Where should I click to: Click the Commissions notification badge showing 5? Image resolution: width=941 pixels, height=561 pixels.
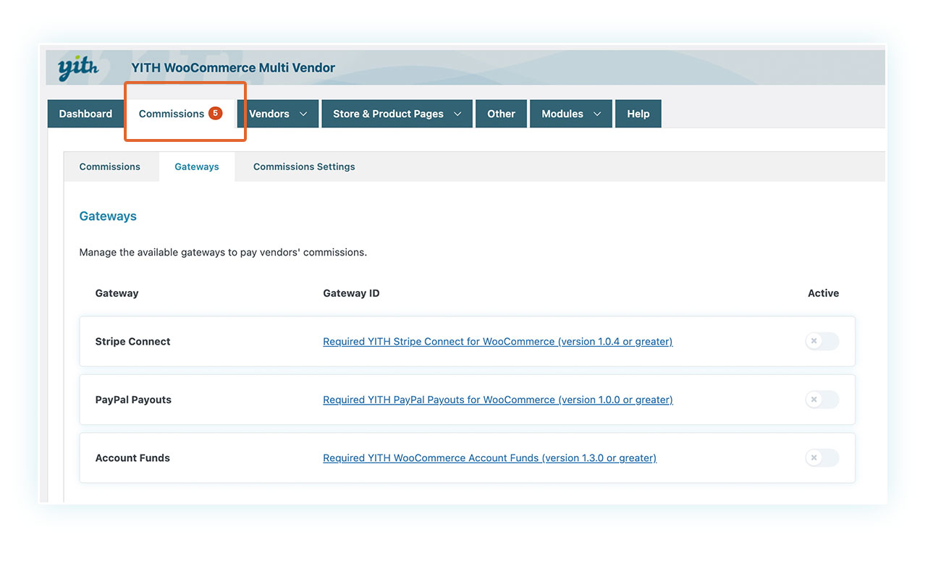tap(215, 113)
